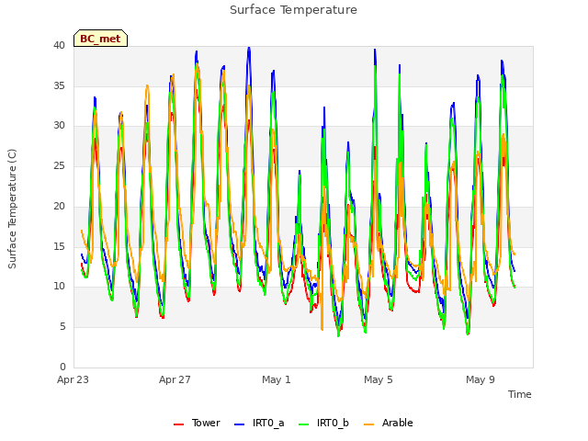588x441 pixels.
Task: Click the red Tower legend color marker
Action: (179, 424)
